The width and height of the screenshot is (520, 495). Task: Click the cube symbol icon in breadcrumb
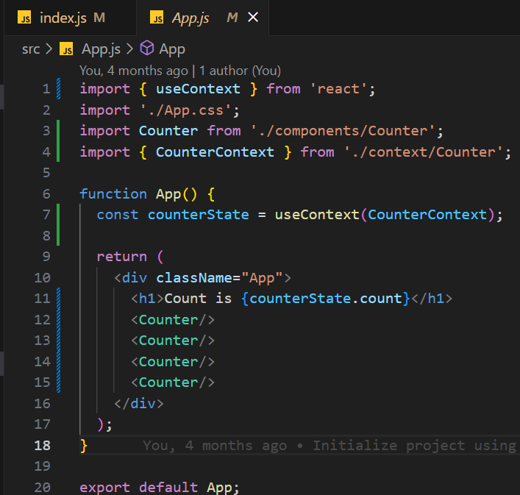pyautogui.click(x=147, y=48)
